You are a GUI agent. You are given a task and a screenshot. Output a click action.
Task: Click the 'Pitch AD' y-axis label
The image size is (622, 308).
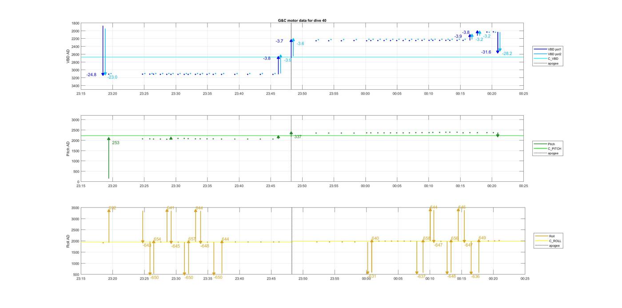68,148
